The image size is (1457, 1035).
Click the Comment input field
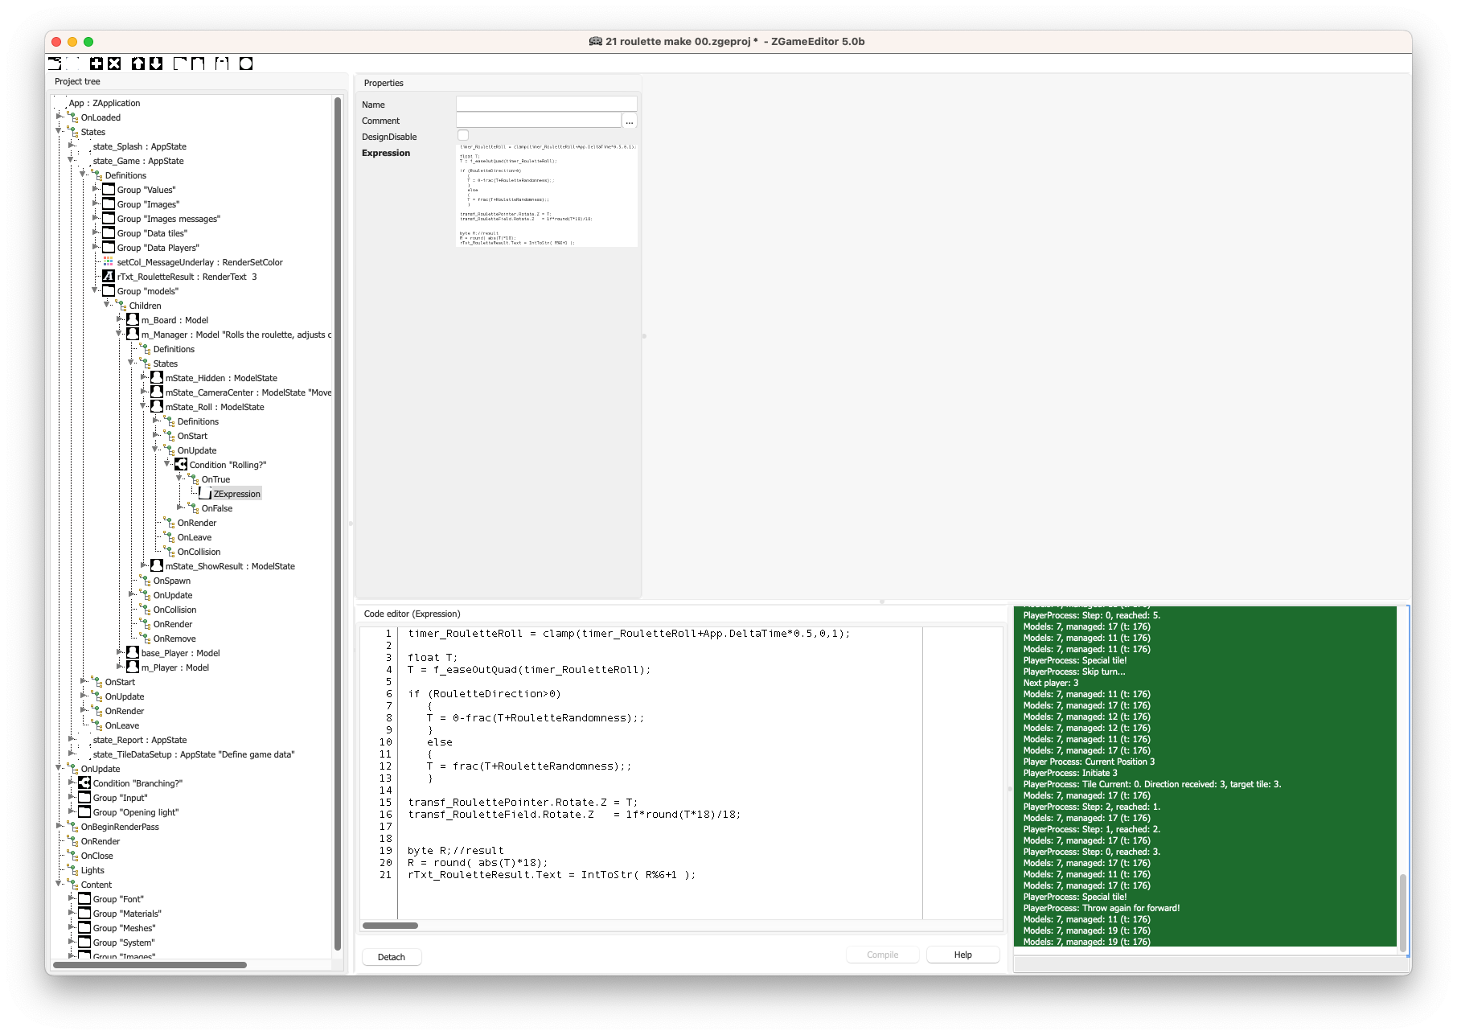coord(539,120)
